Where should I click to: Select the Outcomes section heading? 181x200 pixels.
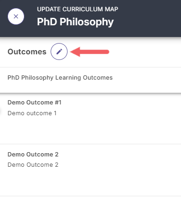[x=27, y=52]
